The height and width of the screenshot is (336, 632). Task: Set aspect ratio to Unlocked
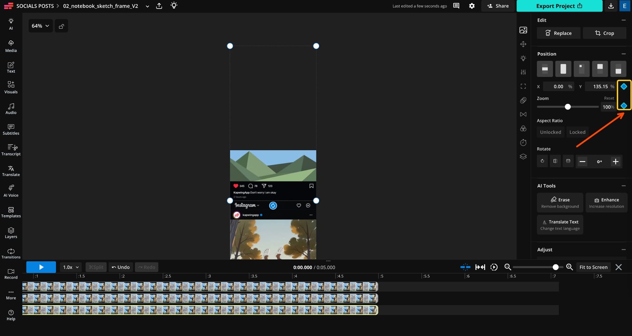(x=551, y=132)
